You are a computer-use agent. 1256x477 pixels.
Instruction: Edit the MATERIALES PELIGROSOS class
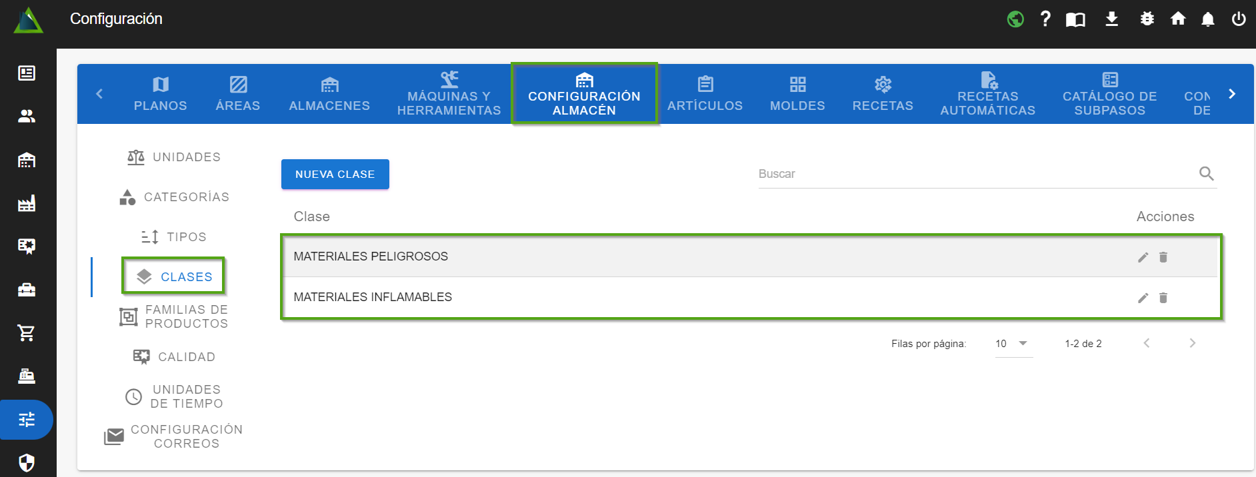coord(1143,257)
